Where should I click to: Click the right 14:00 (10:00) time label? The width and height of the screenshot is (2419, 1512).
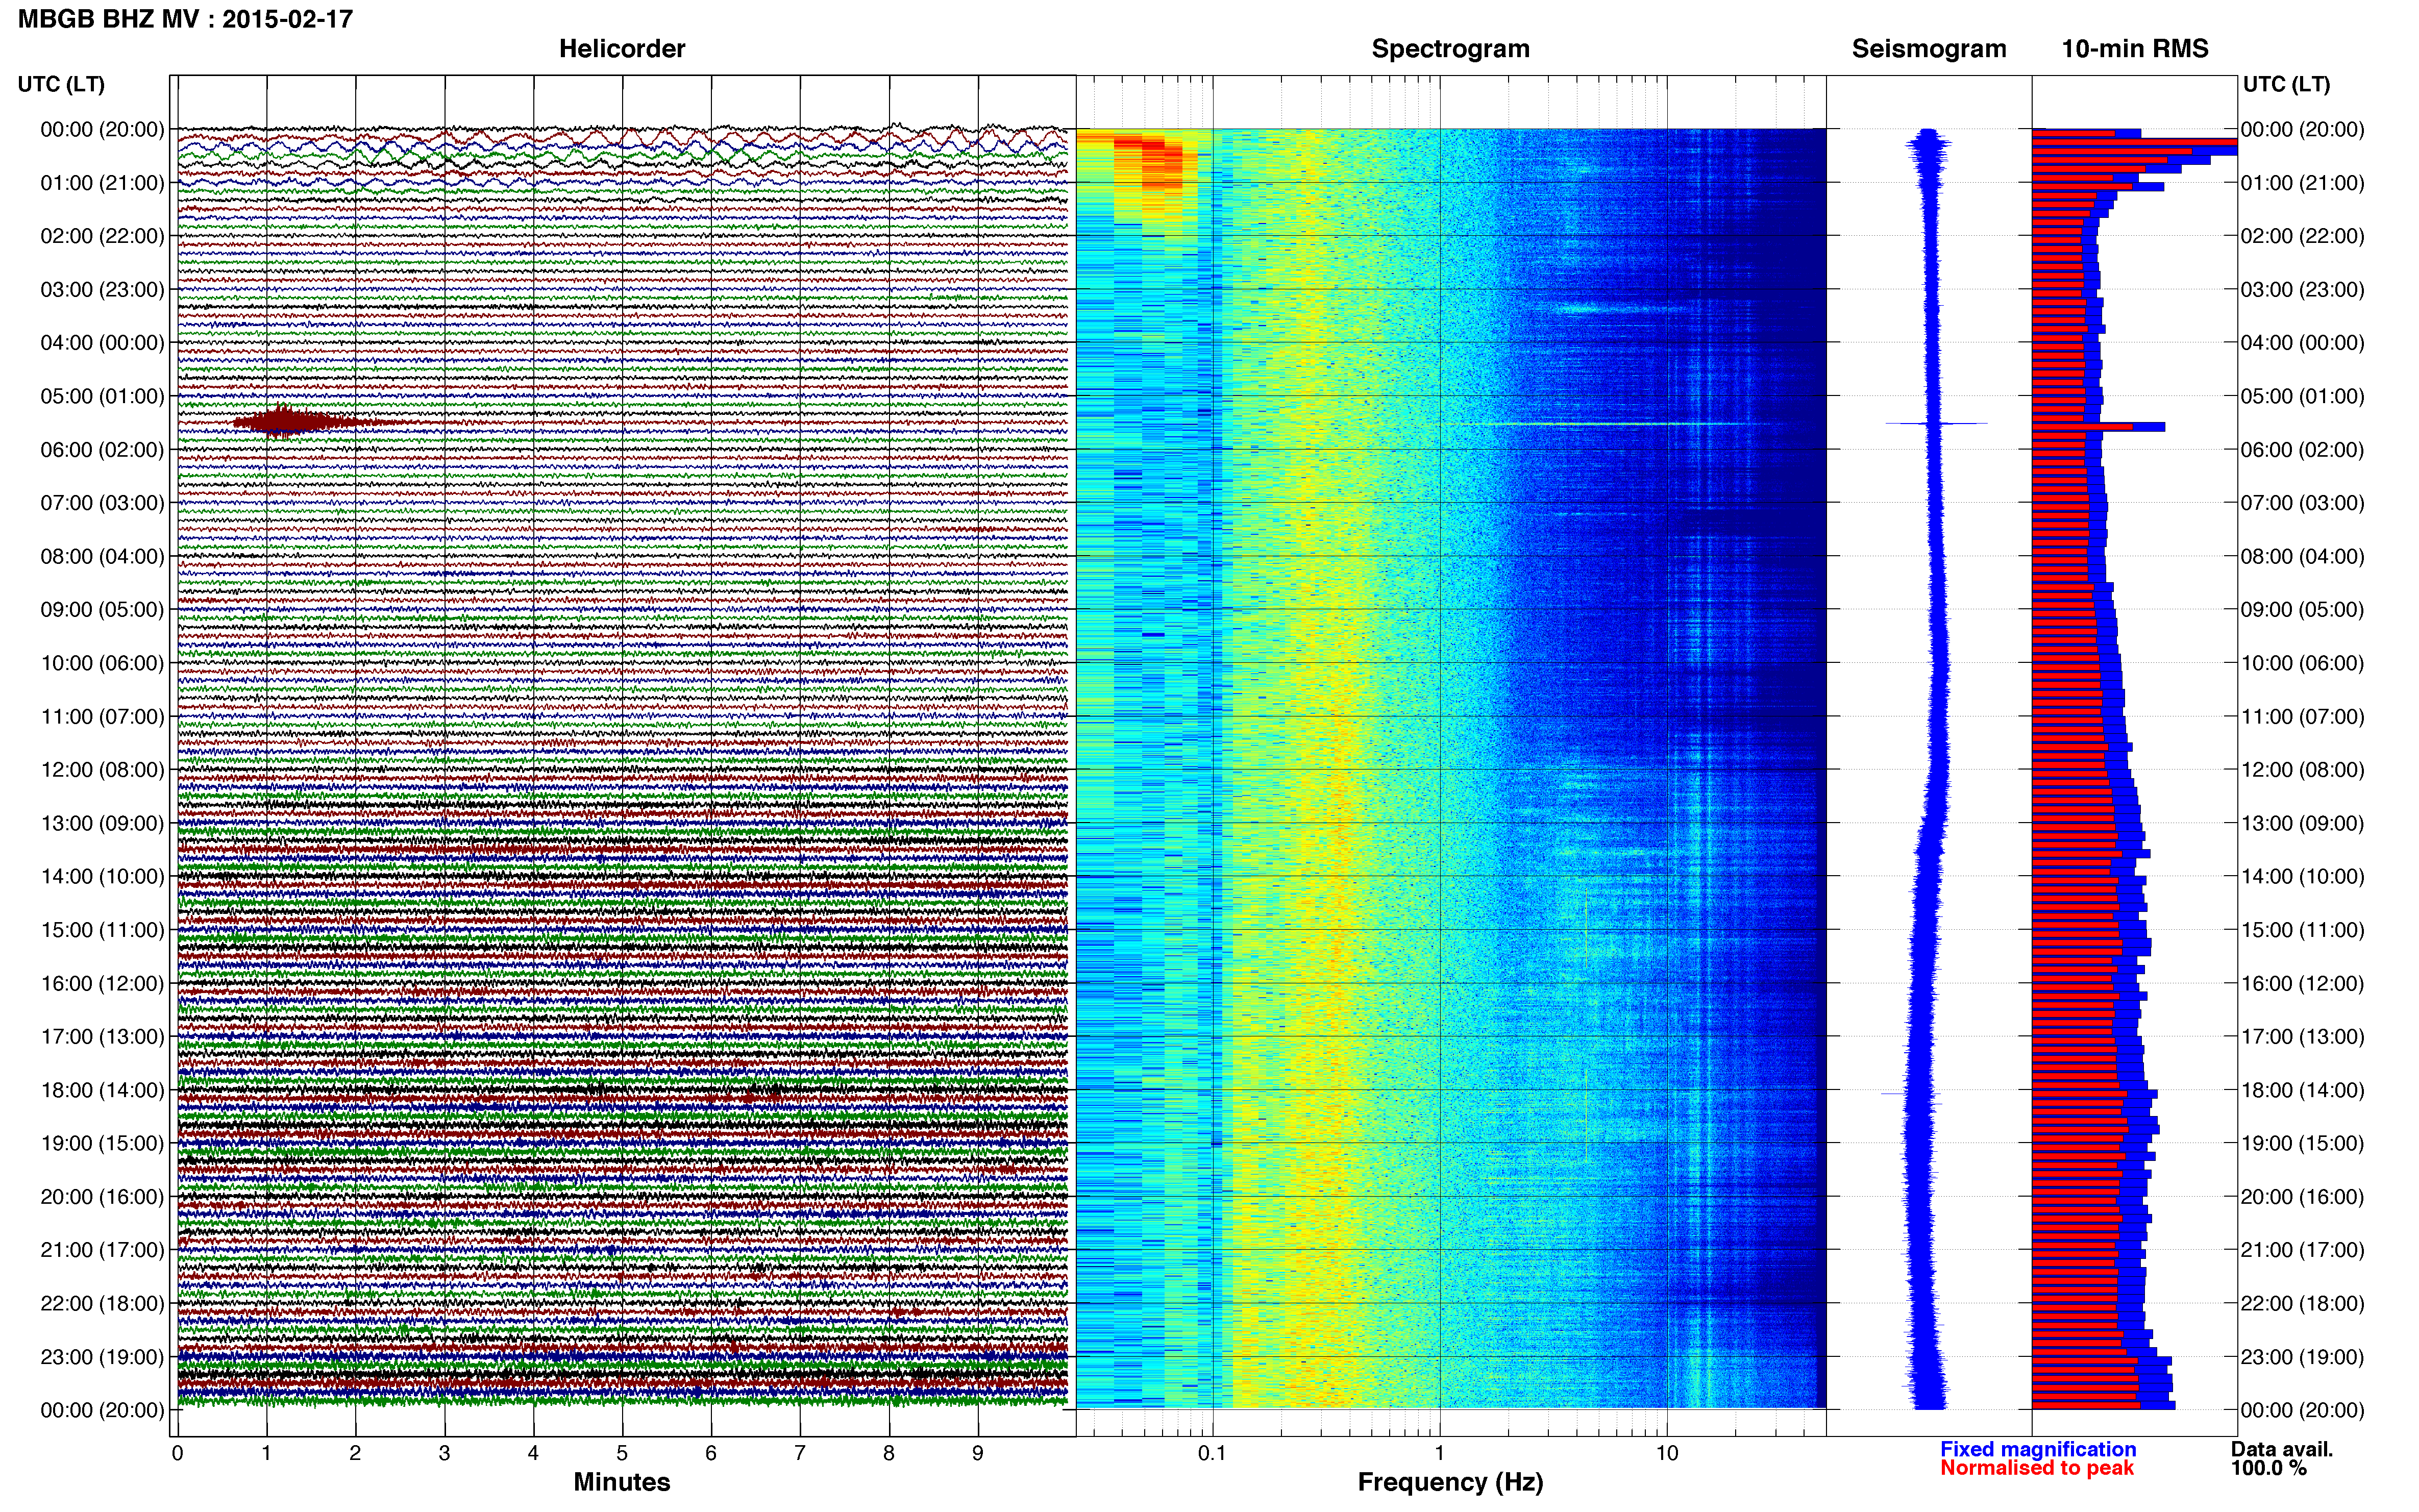pyautogui.click(x=2302, y=877)
